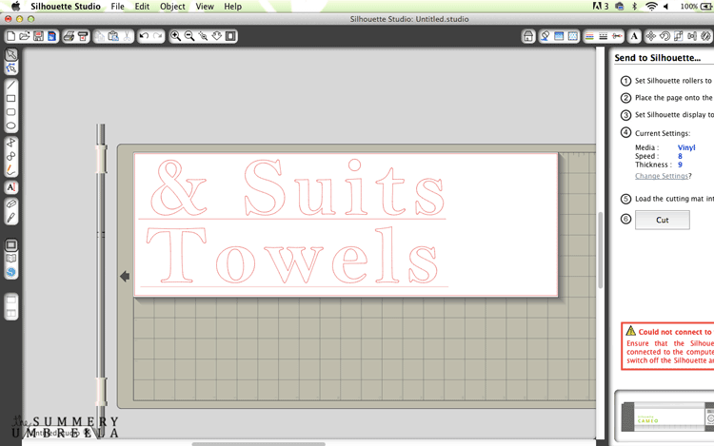714x446 pixels.
Task: Open the Fill Gradient window
Action: 559,36
